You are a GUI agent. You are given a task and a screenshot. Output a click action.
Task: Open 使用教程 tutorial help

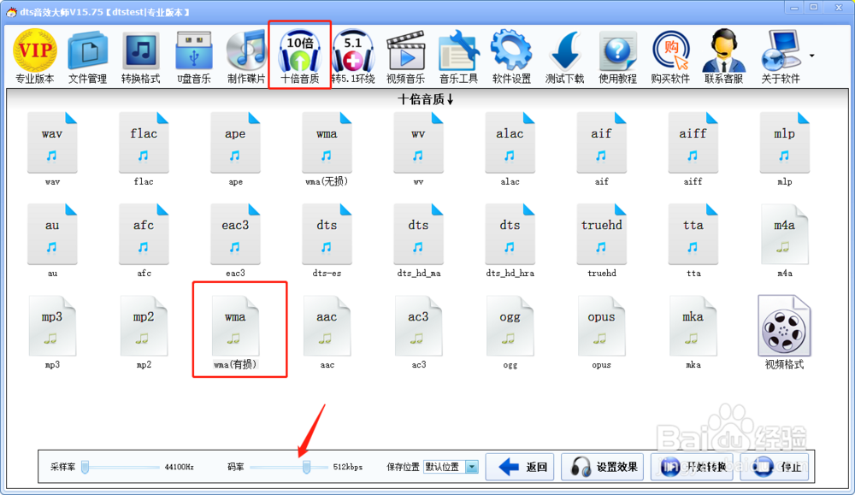click(x=618, y=56)
